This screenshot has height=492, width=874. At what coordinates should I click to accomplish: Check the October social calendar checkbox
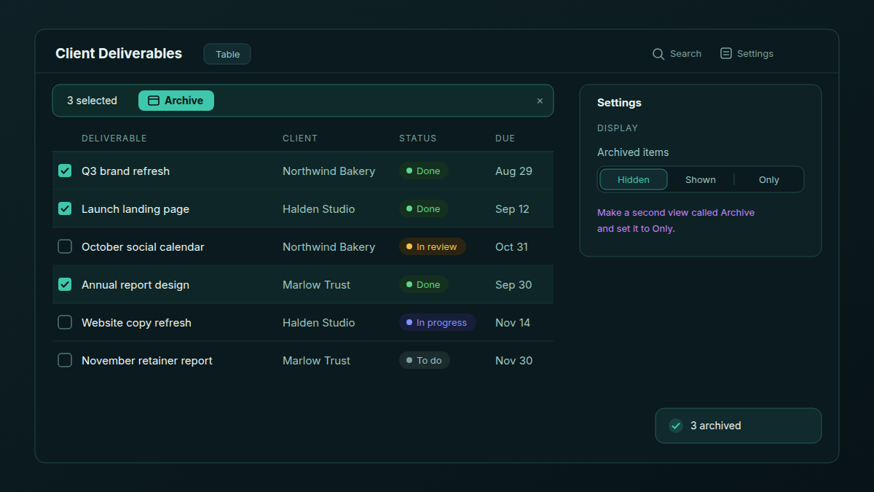click(65, 246)
